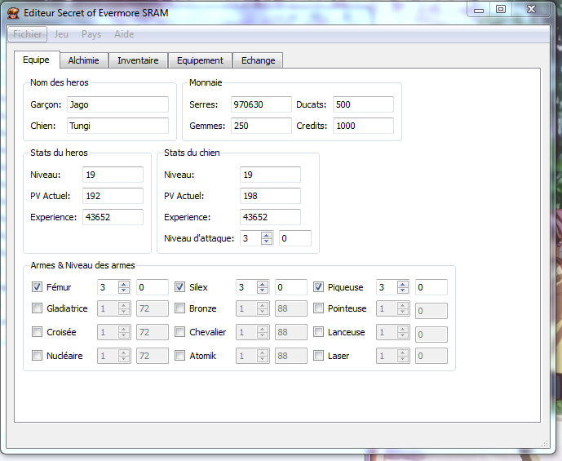562x461 pixels.
Task: Increase the Piqueuse weapon level spinner
Action: click(x=402, y=284)
